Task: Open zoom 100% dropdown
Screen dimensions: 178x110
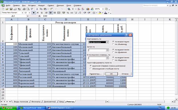Action: coord(103,9)
